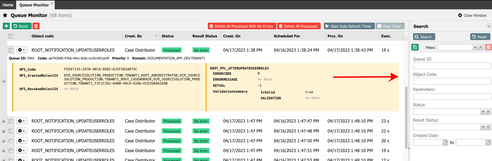Expand details for the 1:47:48 PM row
The image size is (492, 161).
coord(3,131)
